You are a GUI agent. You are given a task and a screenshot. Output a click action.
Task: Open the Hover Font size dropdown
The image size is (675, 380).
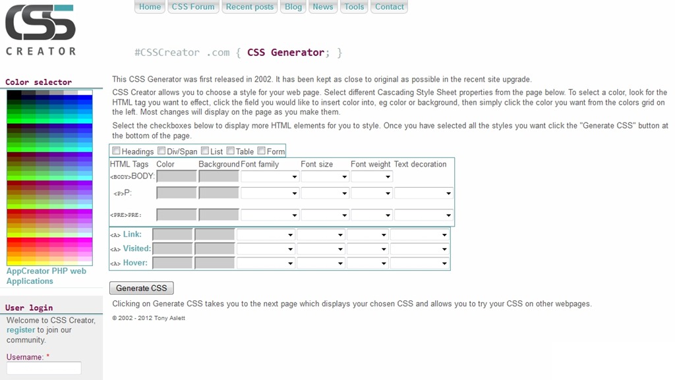(320, 263)
